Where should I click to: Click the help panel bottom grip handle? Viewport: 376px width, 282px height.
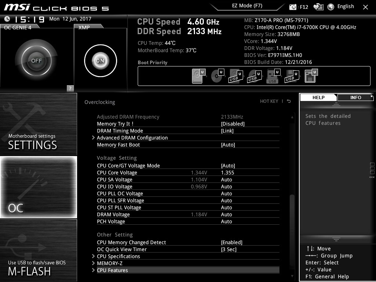pos(336,239)
